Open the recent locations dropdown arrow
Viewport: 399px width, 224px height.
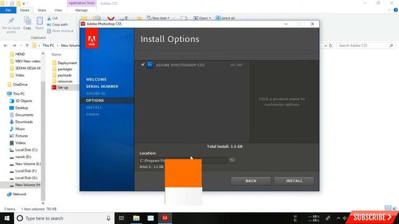coord(21,45)
